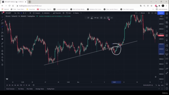Switch to 5m timeframe
This screenshot has width=169, height=95.
click(15, 13)
